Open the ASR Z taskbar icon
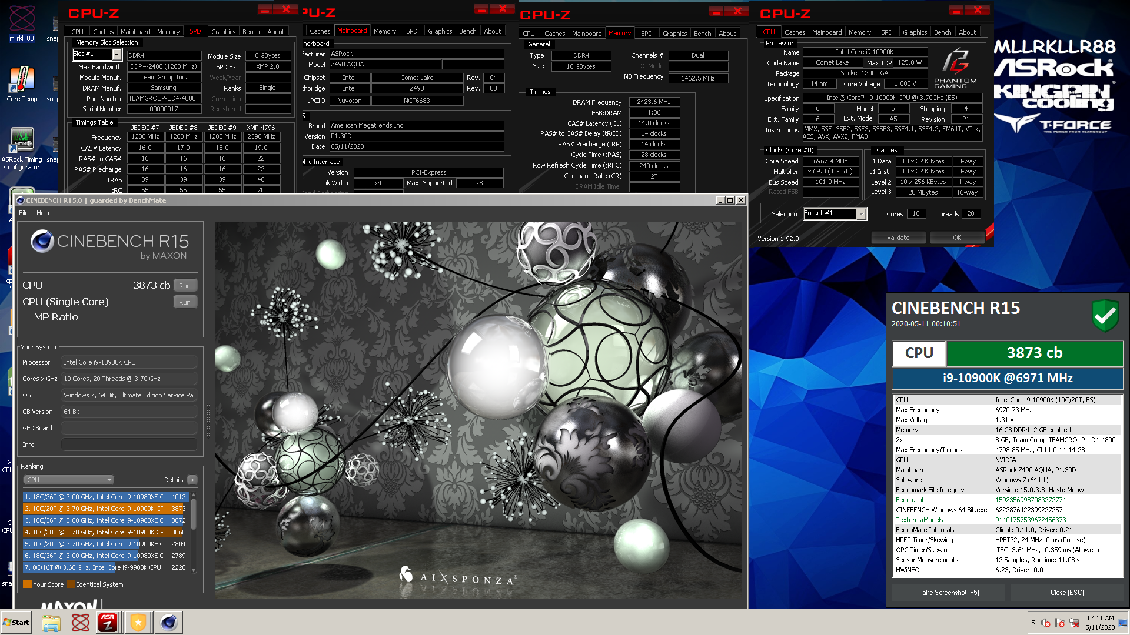The height and width of the screenshot is (635, 1130). (108, 623)
